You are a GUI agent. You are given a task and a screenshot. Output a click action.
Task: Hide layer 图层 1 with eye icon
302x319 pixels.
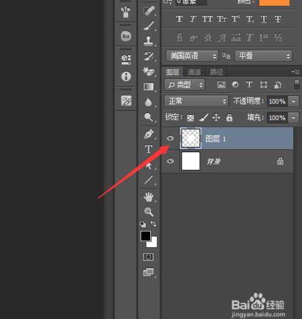[170, 138]
